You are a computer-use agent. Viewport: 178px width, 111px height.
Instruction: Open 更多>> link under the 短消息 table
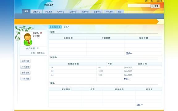point(127,79)
